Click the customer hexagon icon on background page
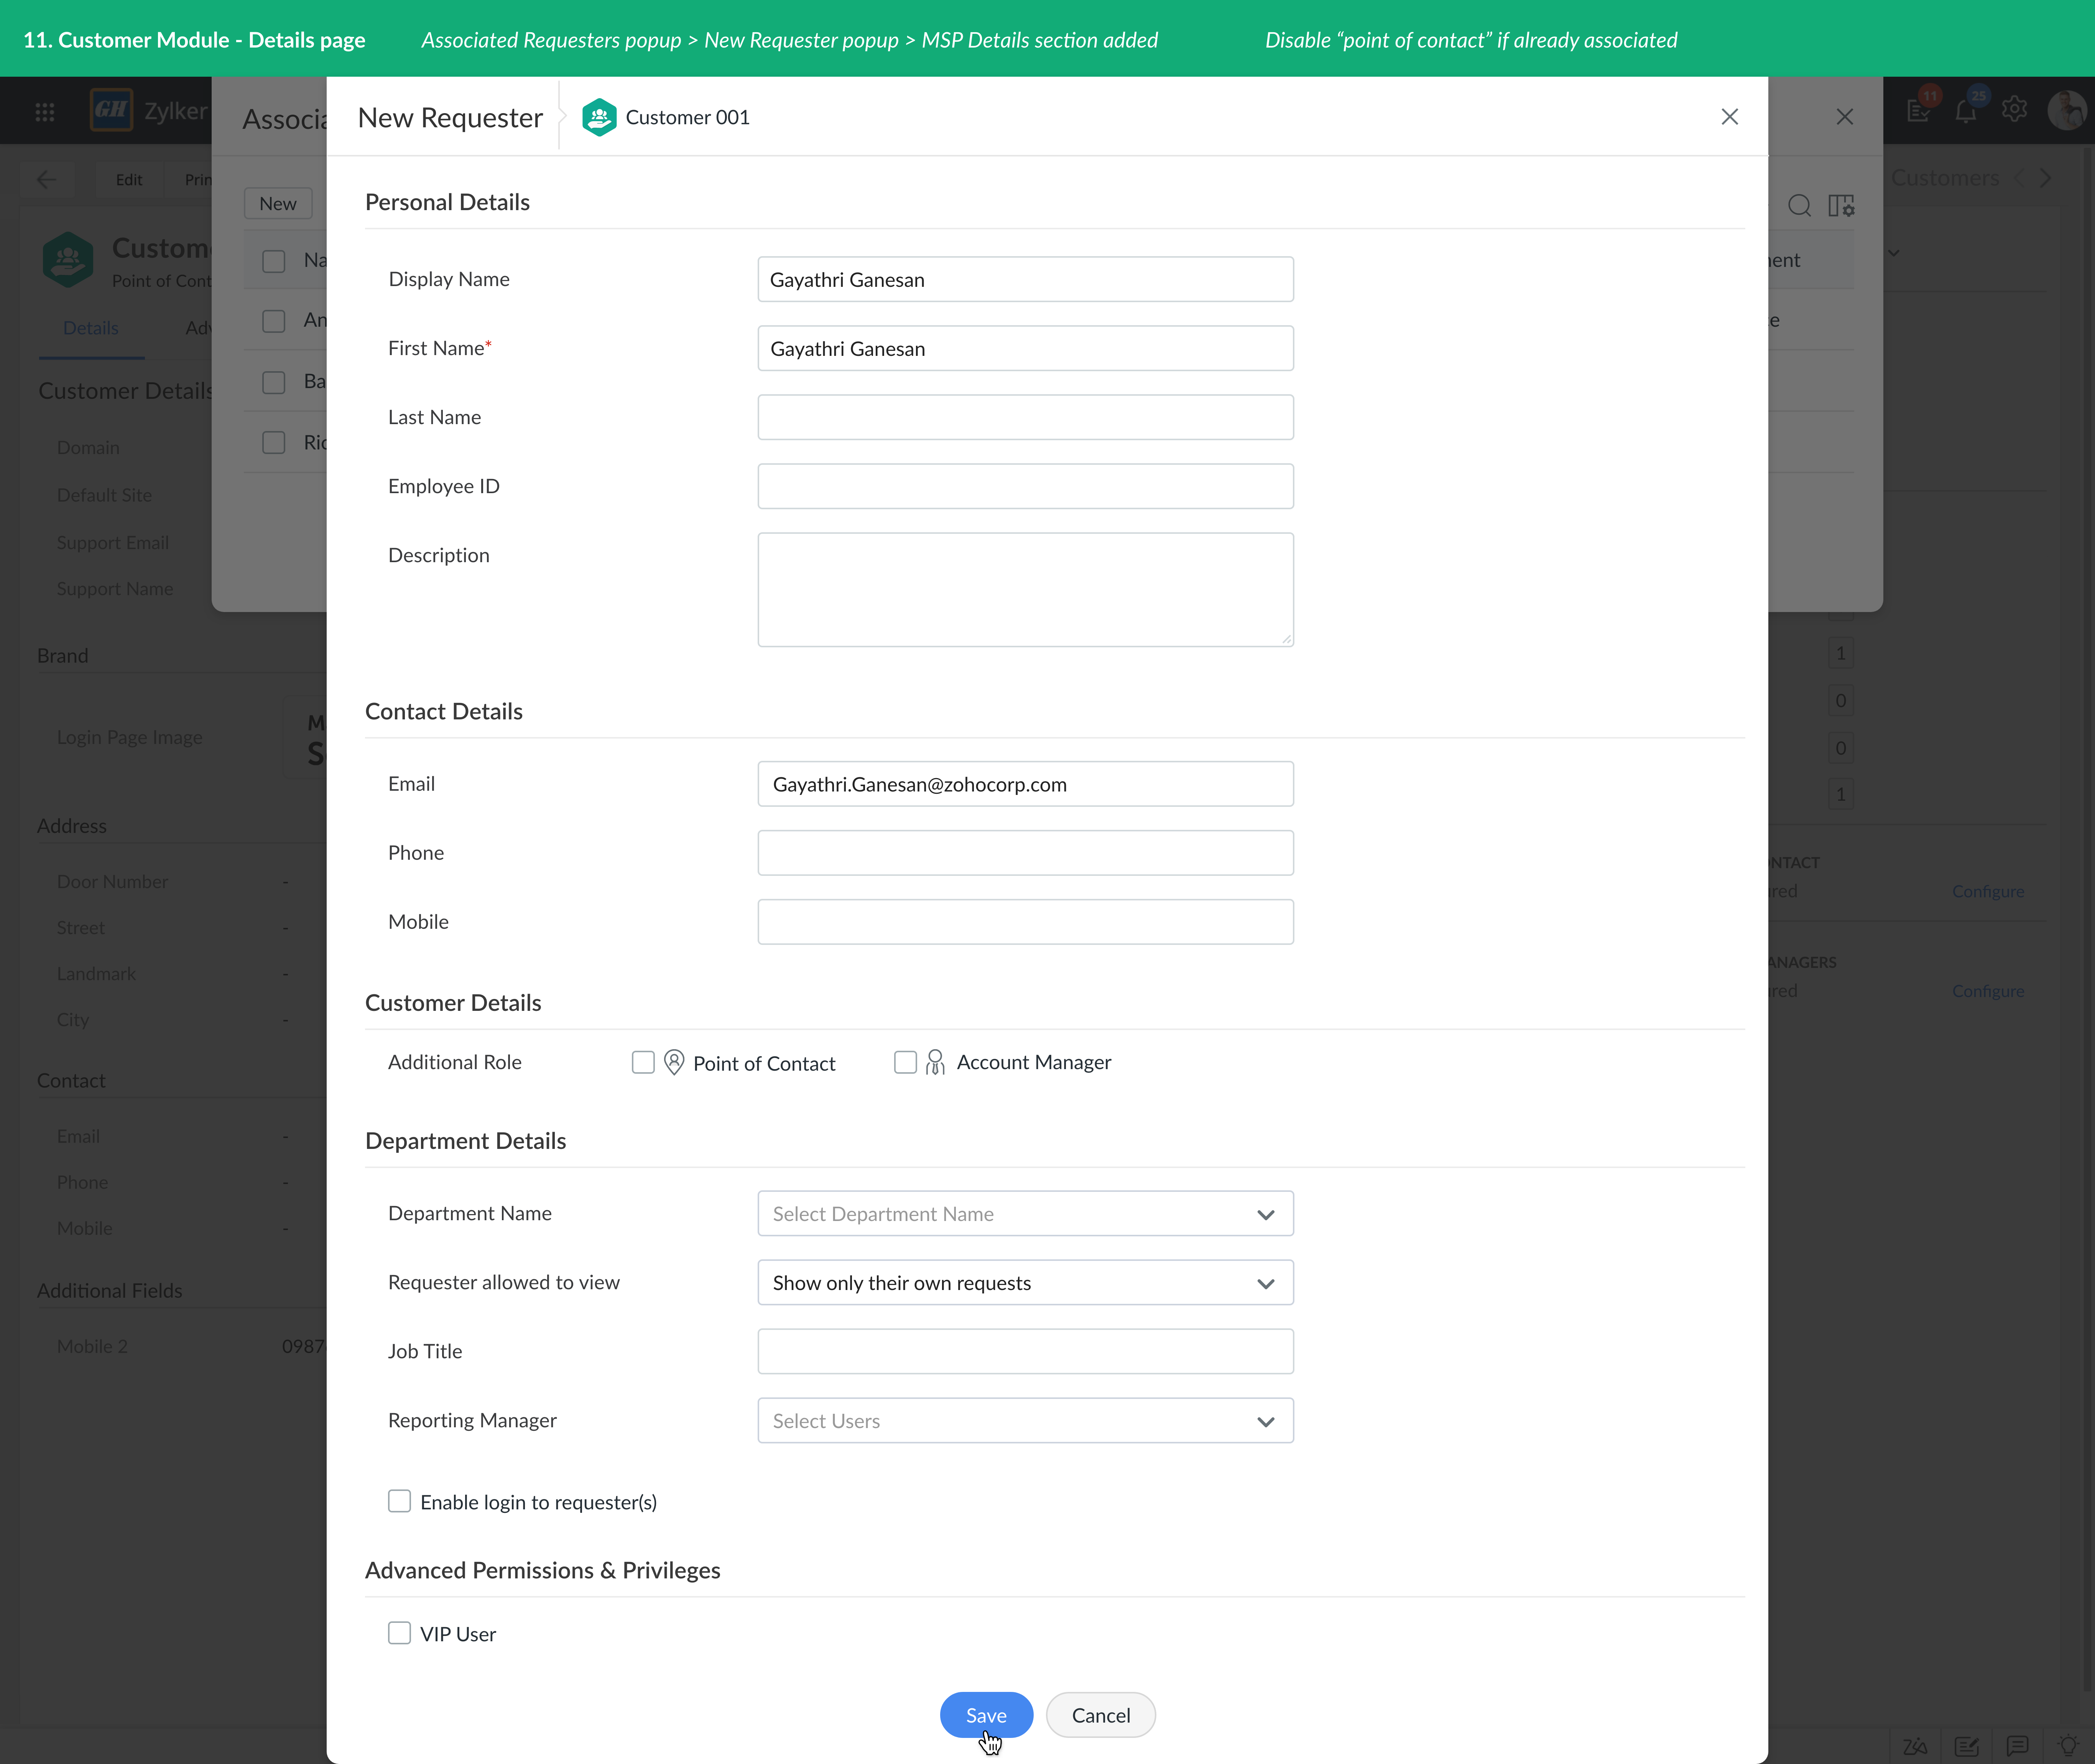 68,260
